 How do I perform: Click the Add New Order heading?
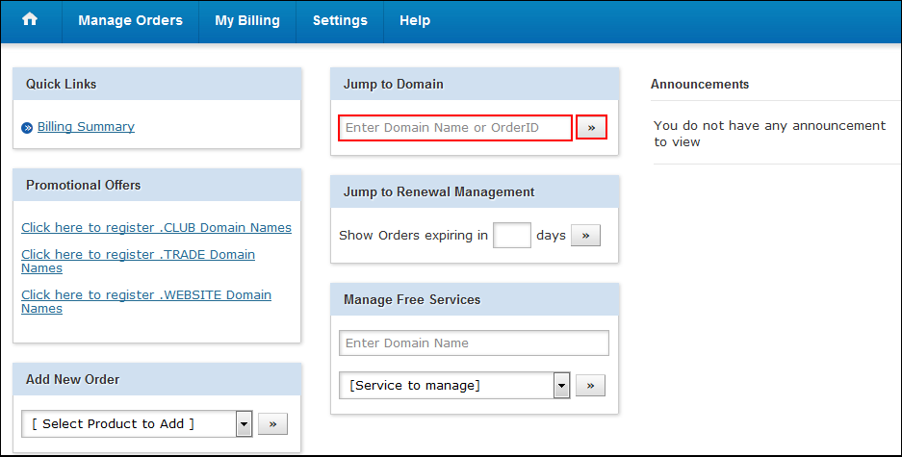tap(72, 379)
